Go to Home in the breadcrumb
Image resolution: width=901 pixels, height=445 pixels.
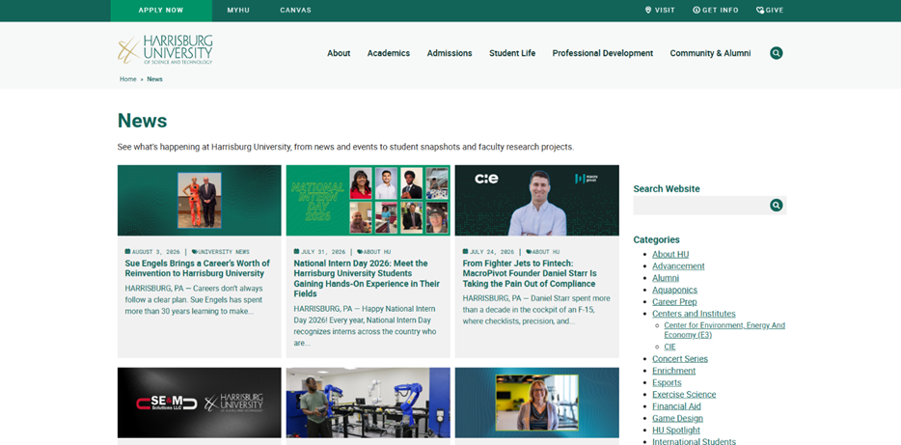[127, 79]
